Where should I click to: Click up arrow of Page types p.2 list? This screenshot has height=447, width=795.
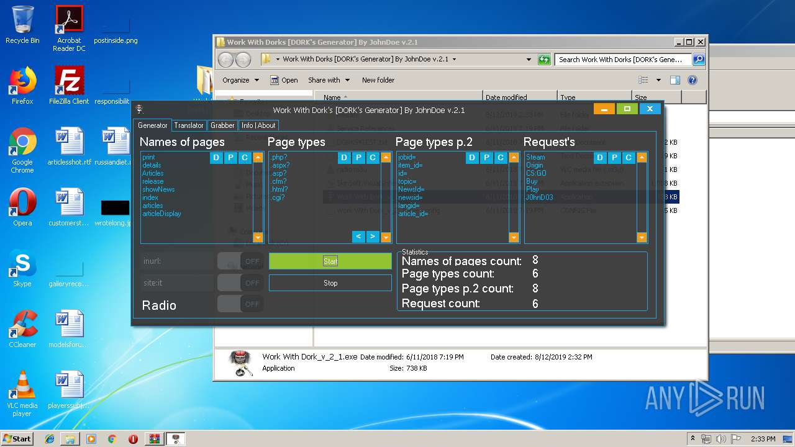514,158
